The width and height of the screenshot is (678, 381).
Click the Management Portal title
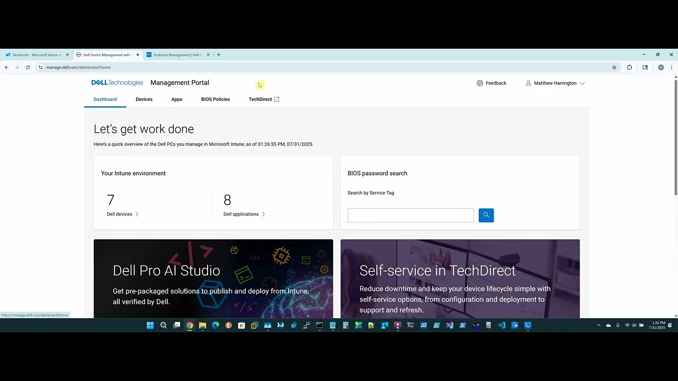click(x=180, y=83)
